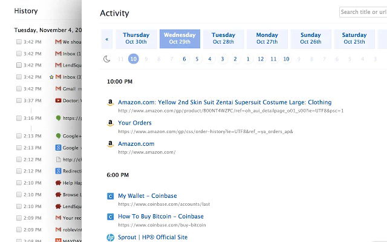This screenshot has height=242, width=387.
Task: Open the My Wallet – Coinbase link
Action: click(x=148, y=196)
